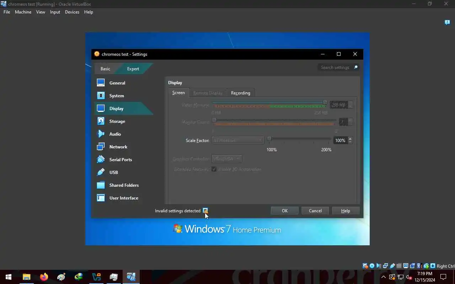Click the muted volume tray icon
This screenshot has width=455, height=284.
click(x=409, y=277)
